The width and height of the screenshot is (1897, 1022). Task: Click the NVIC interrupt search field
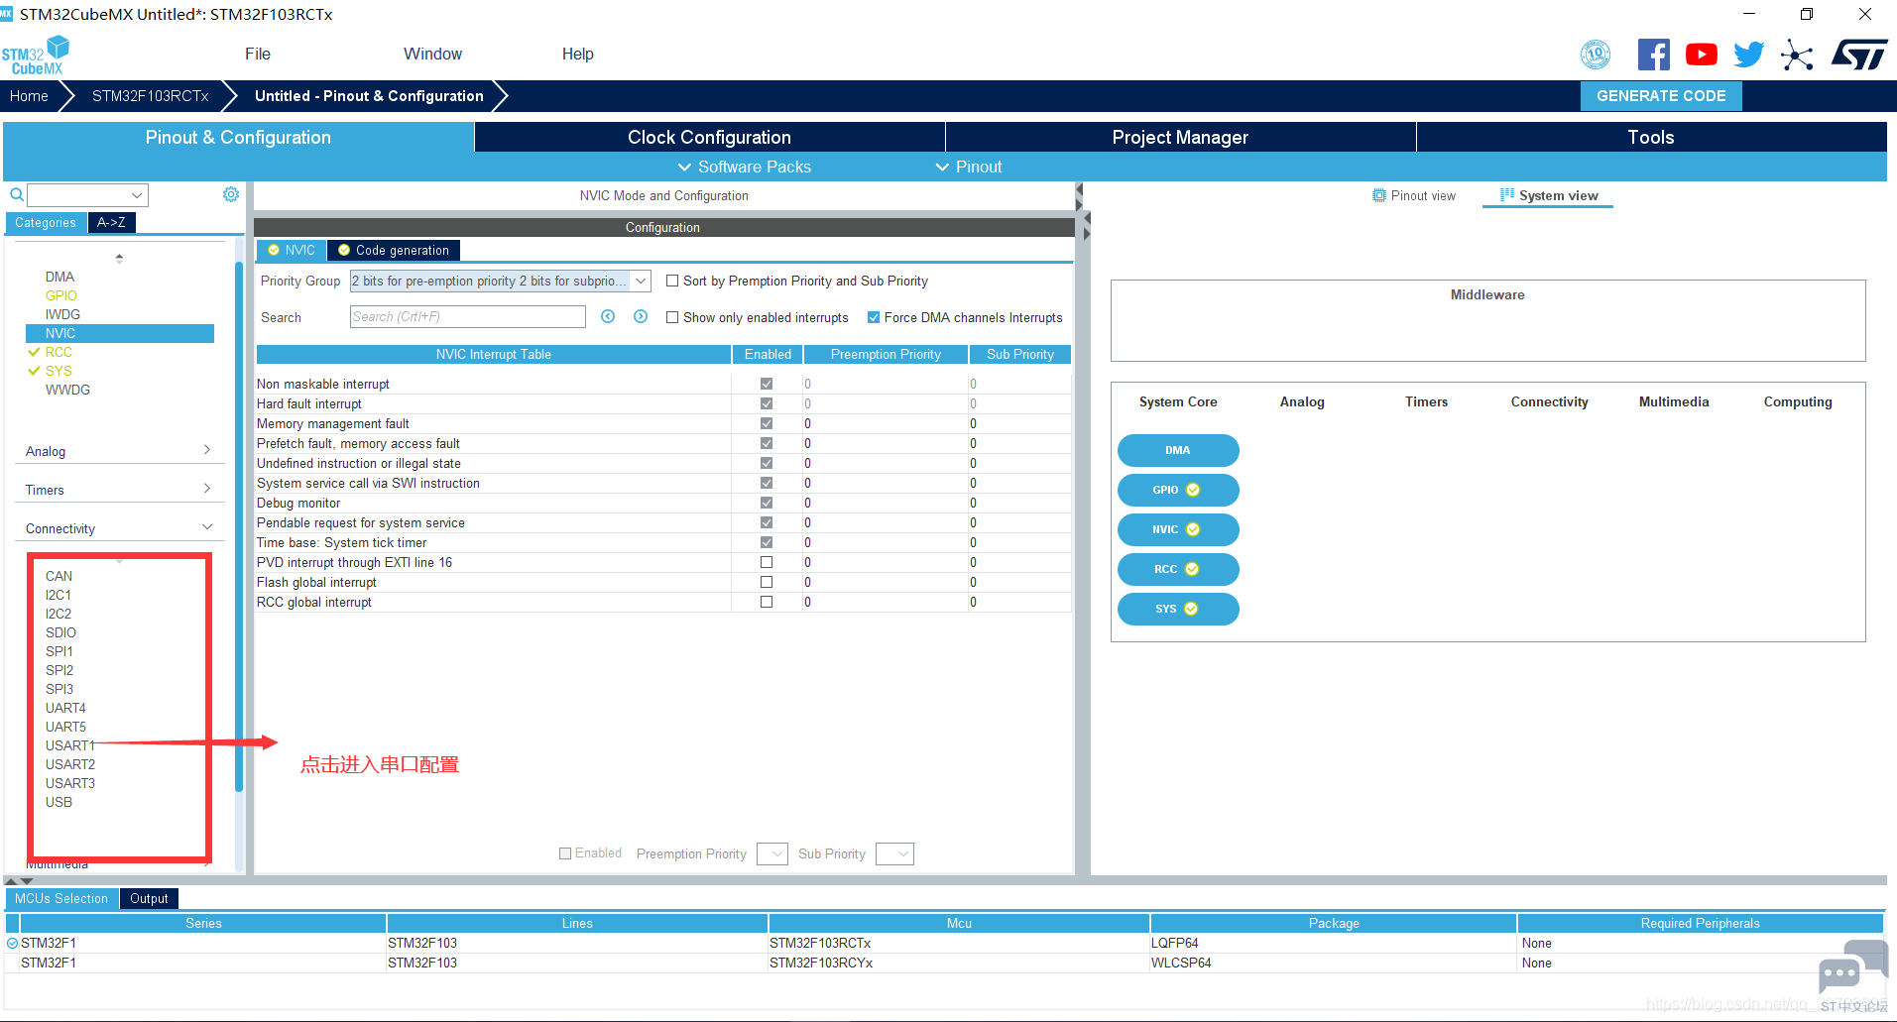tap(468, 316)
